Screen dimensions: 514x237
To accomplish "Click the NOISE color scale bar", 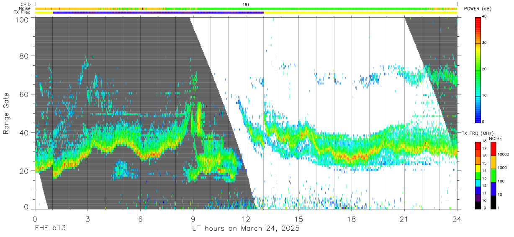I will (x=493, y=176).
